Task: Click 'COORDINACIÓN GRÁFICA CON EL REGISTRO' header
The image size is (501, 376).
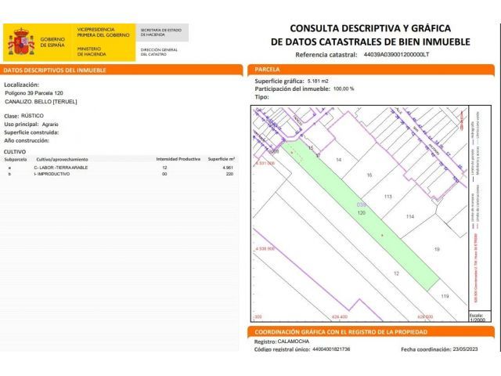Action: pyautogui.click(x=371, y=332)
